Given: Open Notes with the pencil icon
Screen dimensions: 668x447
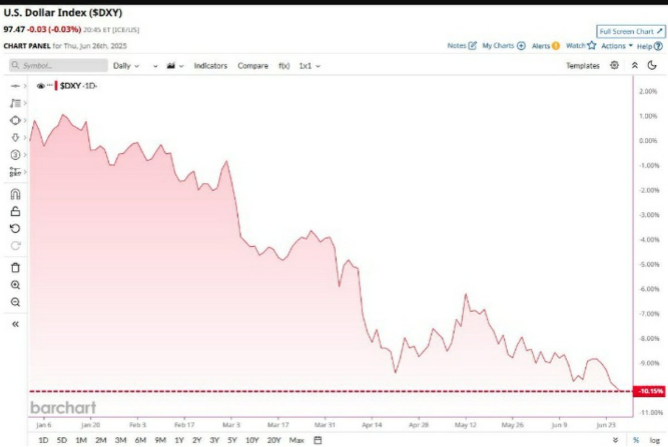Looking at the screenshot, I should click(x=463, y=46).
